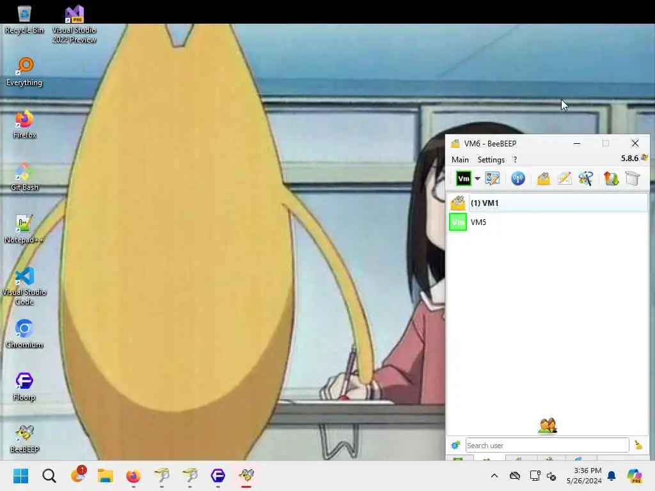Viewport: 655px width, 491px height.
Task: Click the bee icon next to version 5.8.6
Action: click(x=645, y=158)
